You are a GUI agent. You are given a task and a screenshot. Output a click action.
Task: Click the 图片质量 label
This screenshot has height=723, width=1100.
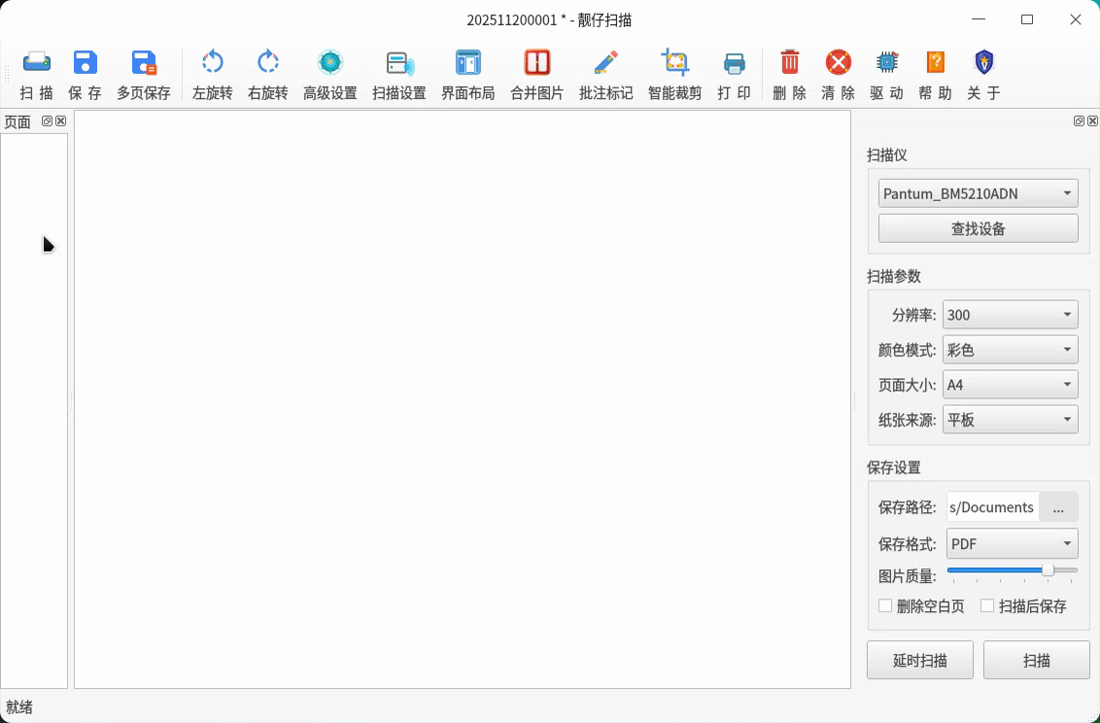coord(907,576)
